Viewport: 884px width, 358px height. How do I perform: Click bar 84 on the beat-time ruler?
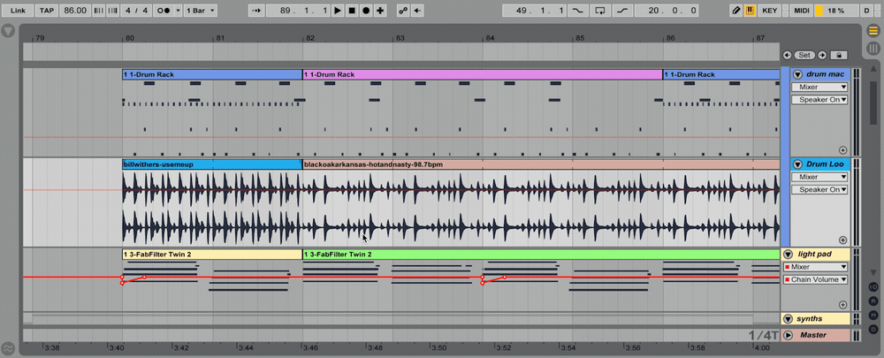pos(490,38)
